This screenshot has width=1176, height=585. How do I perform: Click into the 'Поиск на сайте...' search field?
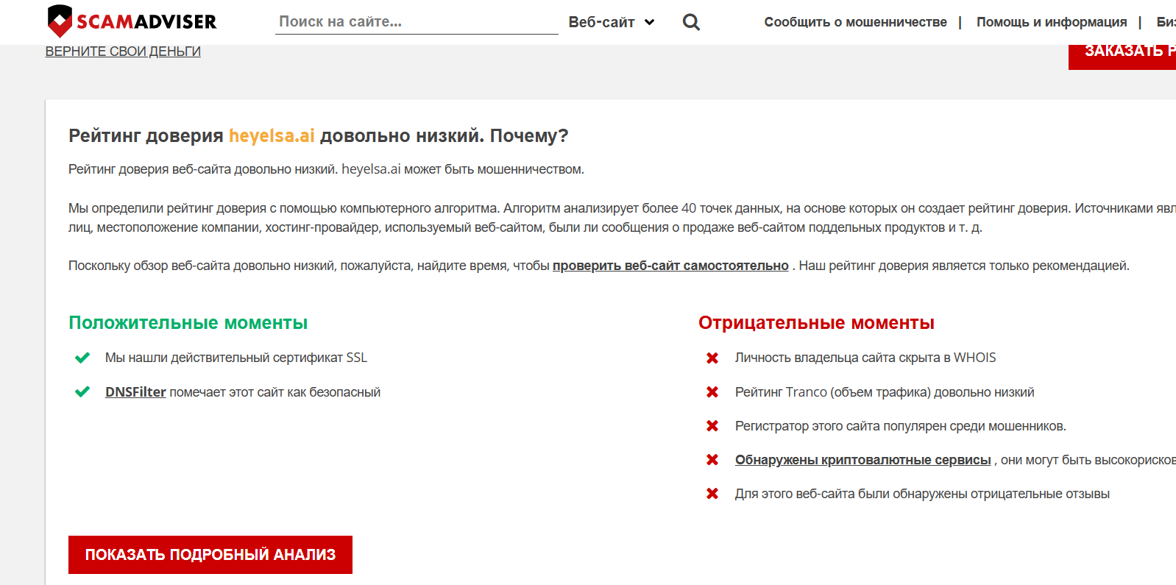[x=417, y=22]
